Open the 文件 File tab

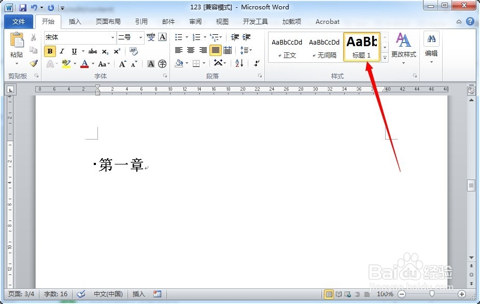pos(19,21)
